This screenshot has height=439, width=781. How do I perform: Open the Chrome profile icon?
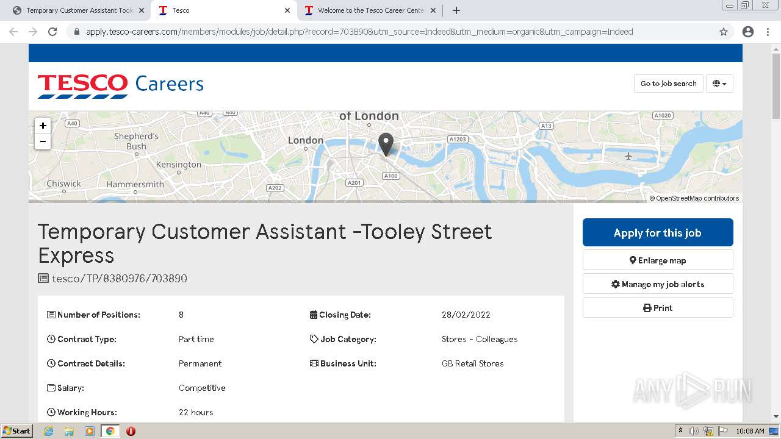point(748,32)
